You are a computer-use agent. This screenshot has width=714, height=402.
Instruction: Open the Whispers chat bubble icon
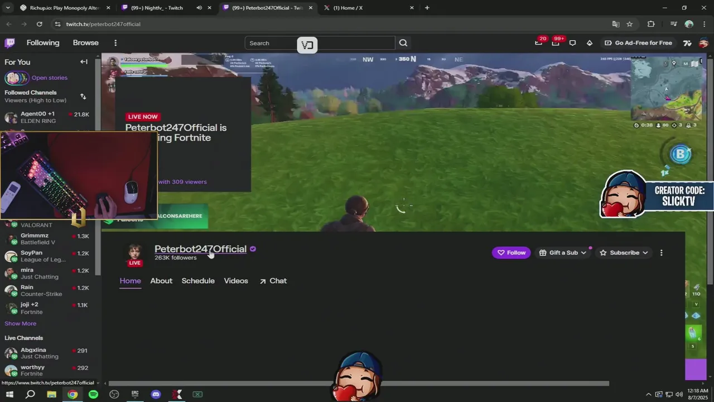click(572, 43)
